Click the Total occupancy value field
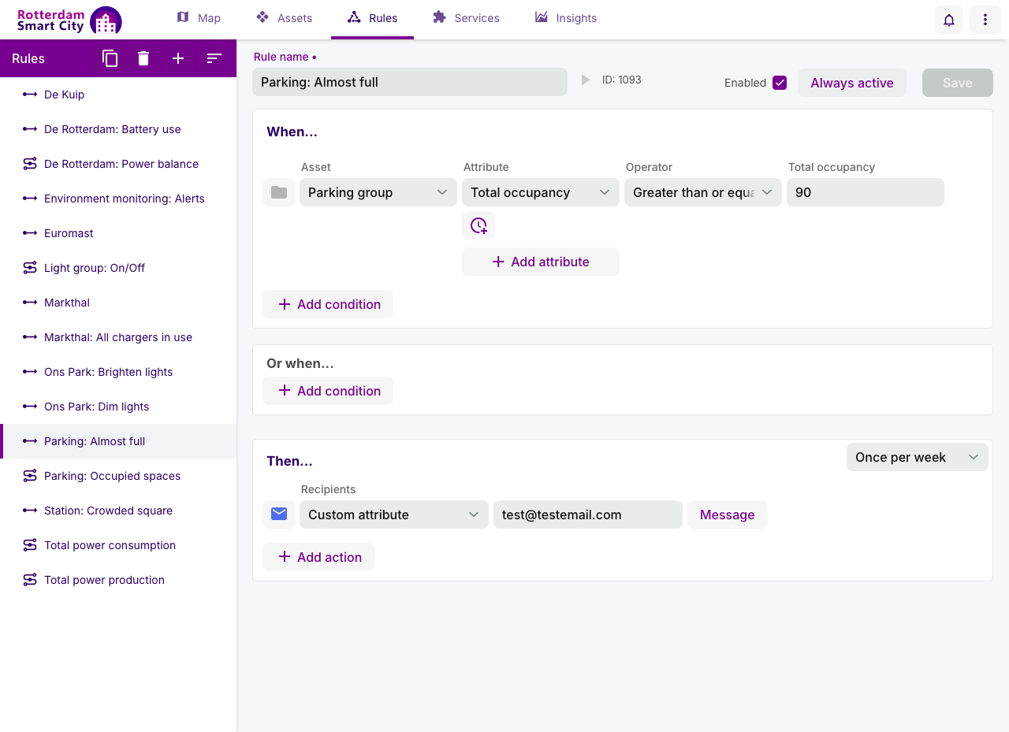This screenshot has height=732, width=1009. pyautogui.click(x=866, y=192)
